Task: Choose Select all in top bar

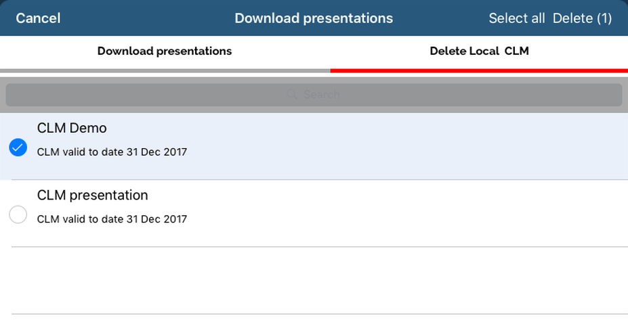Action: coord(516,18)
